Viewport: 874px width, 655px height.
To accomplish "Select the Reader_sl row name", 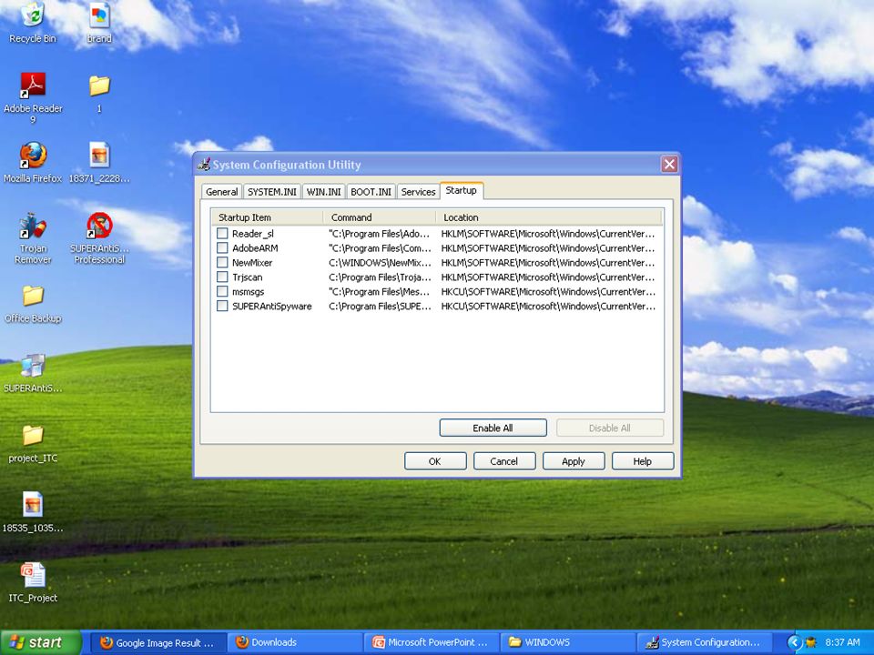I will click(x=253, y=234).
